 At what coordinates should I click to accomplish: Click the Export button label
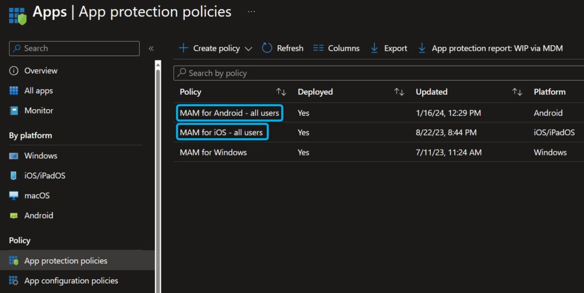(396, 48)
